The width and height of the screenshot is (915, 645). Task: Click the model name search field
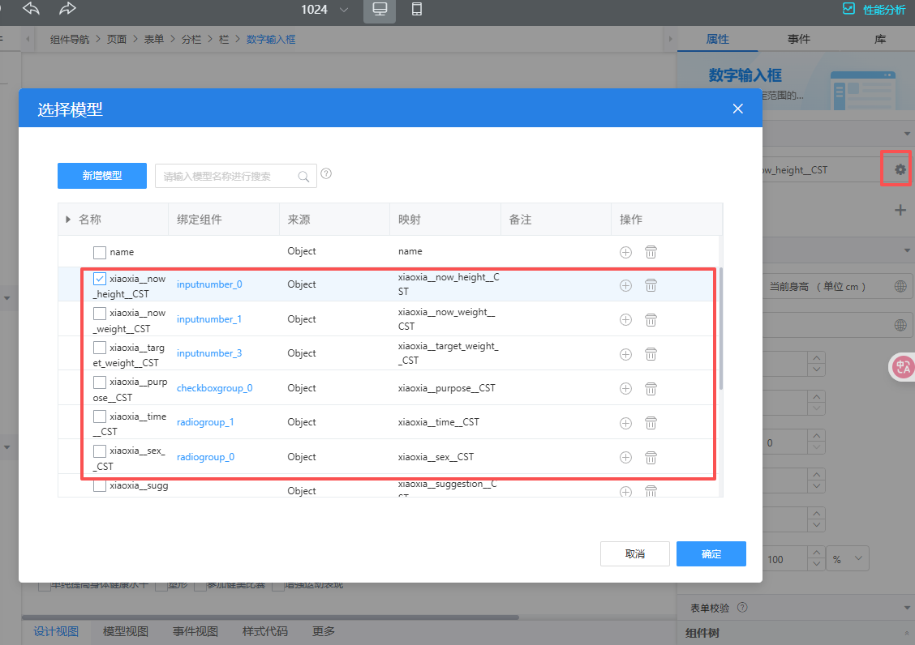(227, 176)
